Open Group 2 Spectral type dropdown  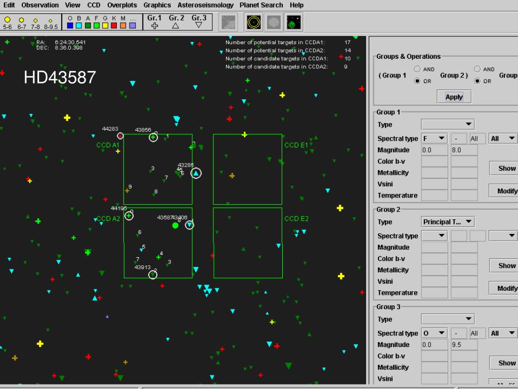pyautogui.click(x=435, y=236)
